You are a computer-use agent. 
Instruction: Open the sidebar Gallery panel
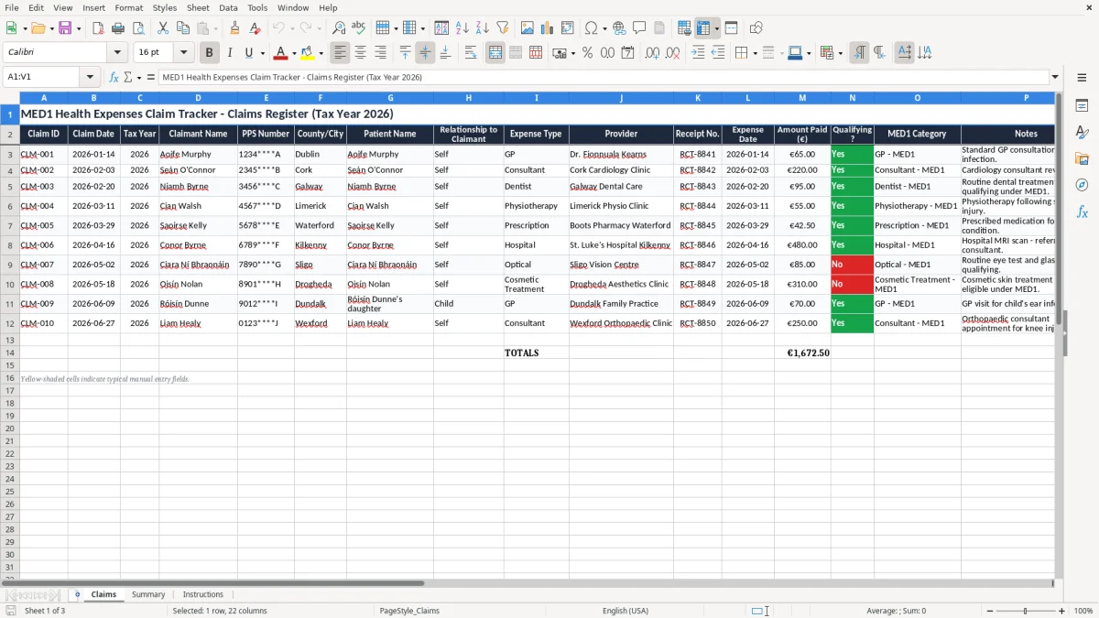pyautogui.click(x=1082, y=159)
